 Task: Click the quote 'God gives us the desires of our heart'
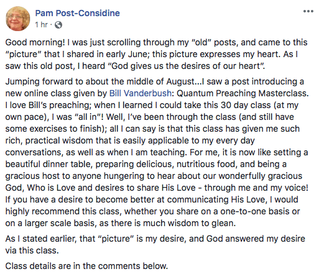pos(186,66)
